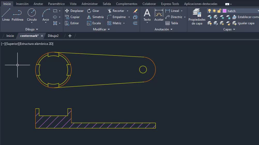Switch to Dibujo2 drawing tab
This screenshot has height=145, width=259.
tap(53, 36)
